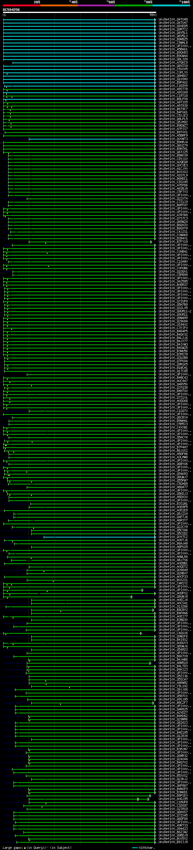Choose the UniRef100_Q8LPL5 hit
193x850 pixels.
click(x=173, y=119)
